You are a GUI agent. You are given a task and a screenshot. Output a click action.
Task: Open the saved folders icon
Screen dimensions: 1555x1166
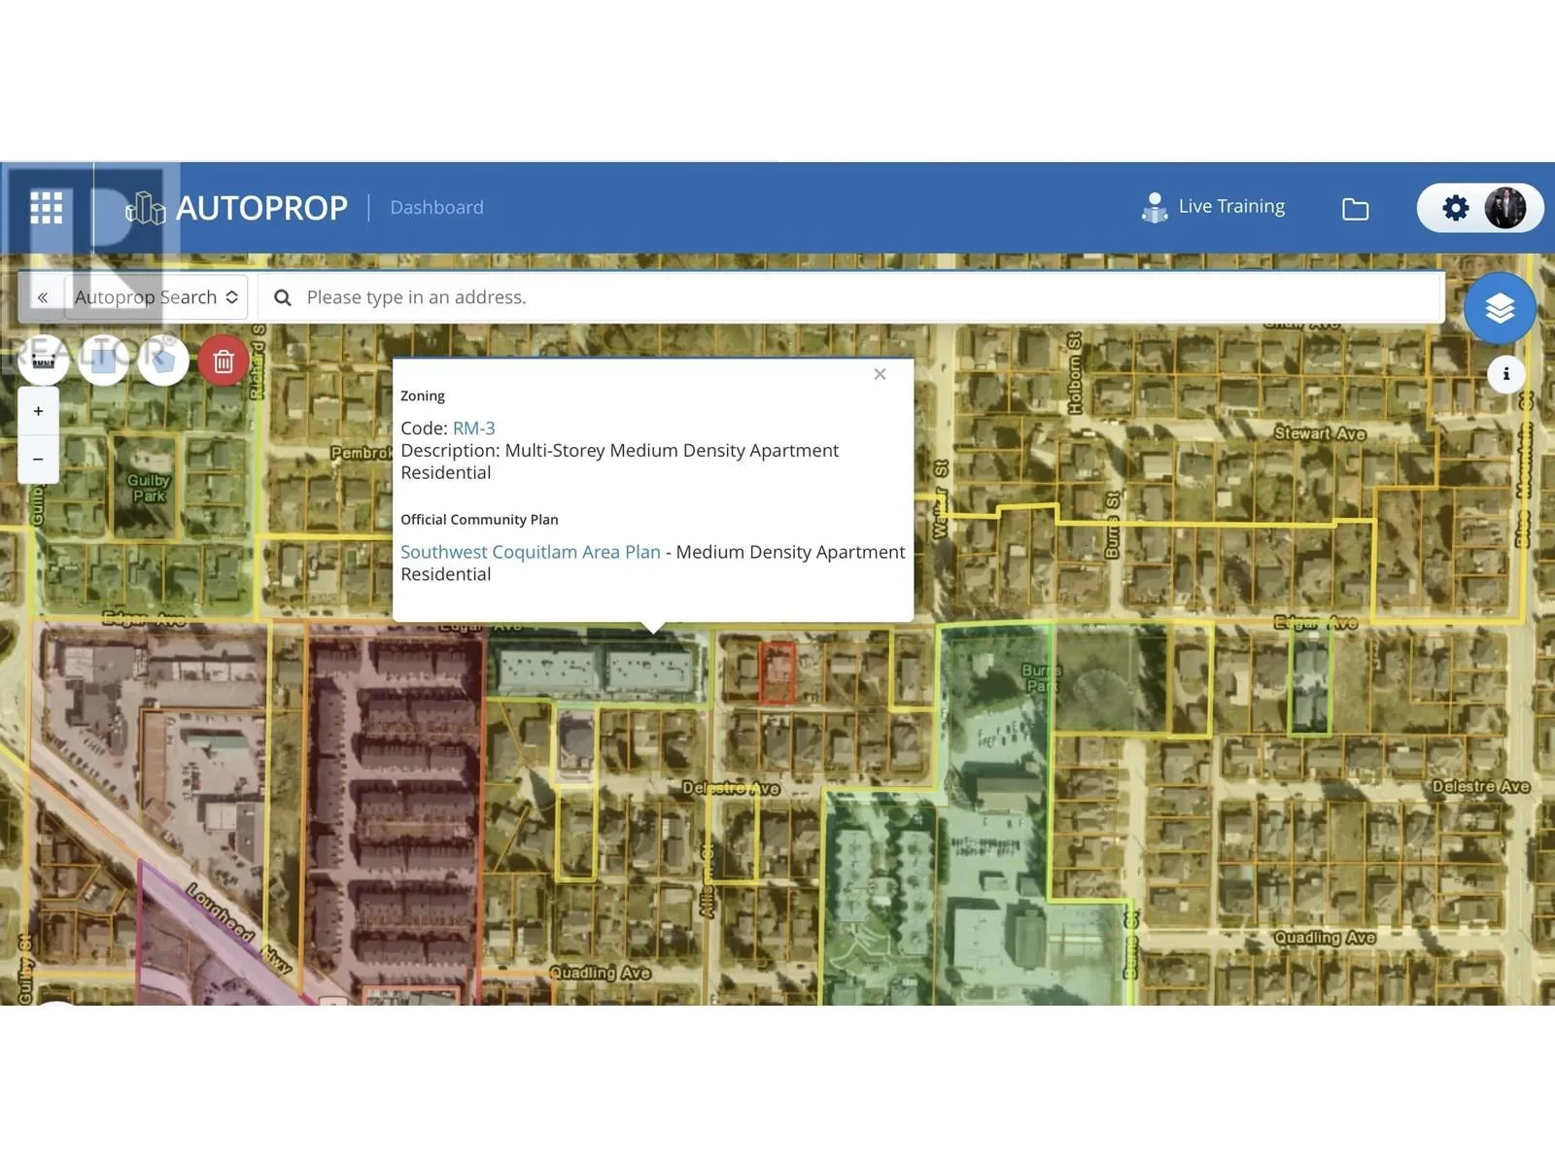click(1355, 208)
